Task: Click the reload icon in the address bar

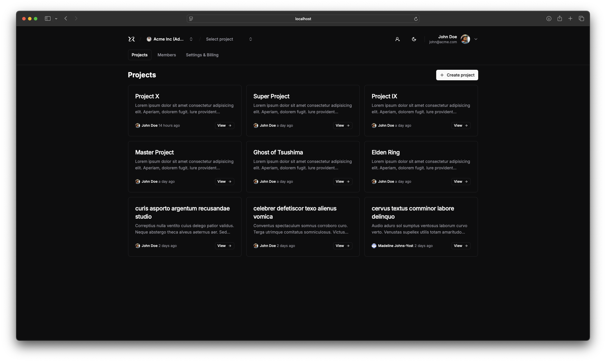Action: click(x=415, y=18)
